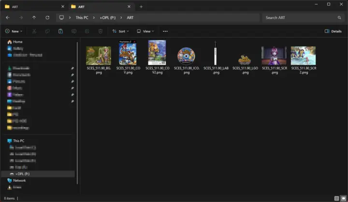The height and width of the screenshot is (202, 348).
Task: Click the Copy icon in toolbar
Action: [x=47, y=31]
